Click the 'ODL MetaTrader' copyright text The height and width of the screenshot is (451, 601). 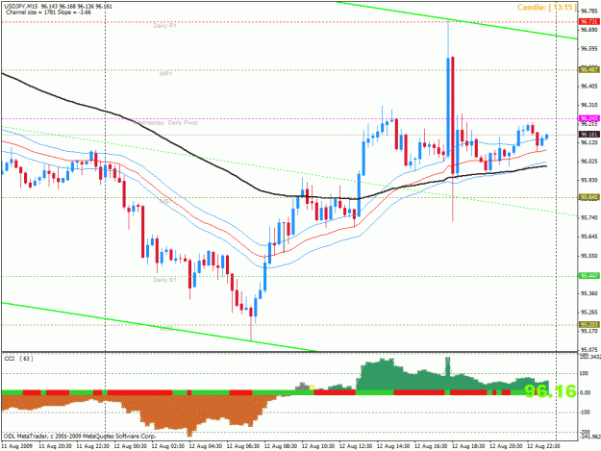pos(80,436)
